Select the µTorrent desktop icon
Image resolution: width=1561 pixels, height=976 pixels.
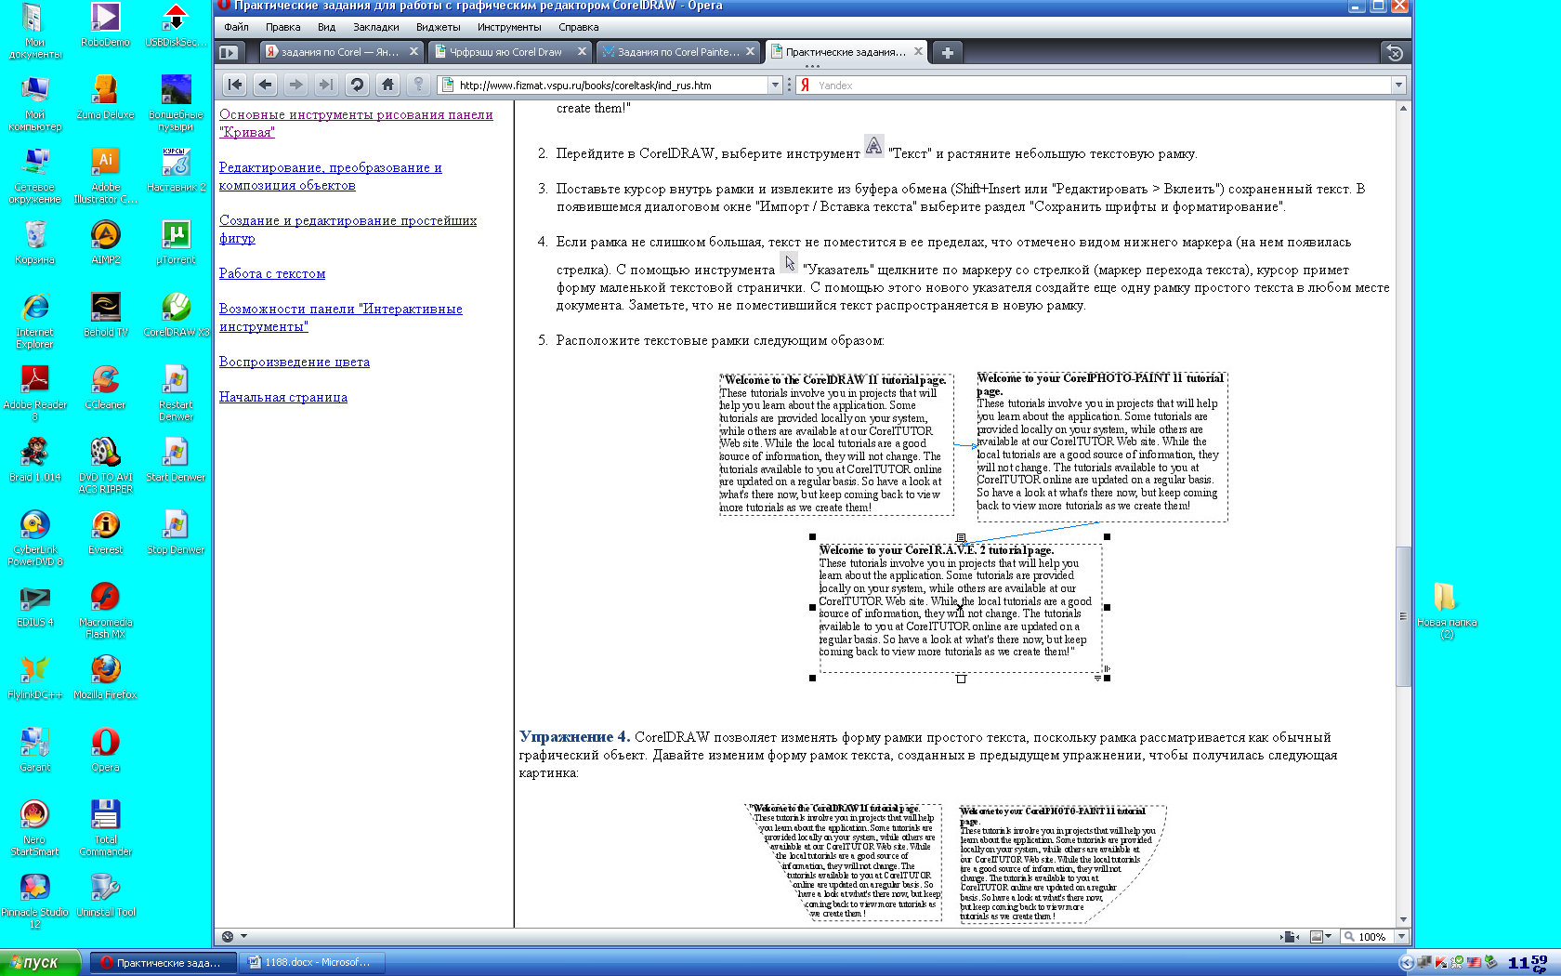pos(176,241)
